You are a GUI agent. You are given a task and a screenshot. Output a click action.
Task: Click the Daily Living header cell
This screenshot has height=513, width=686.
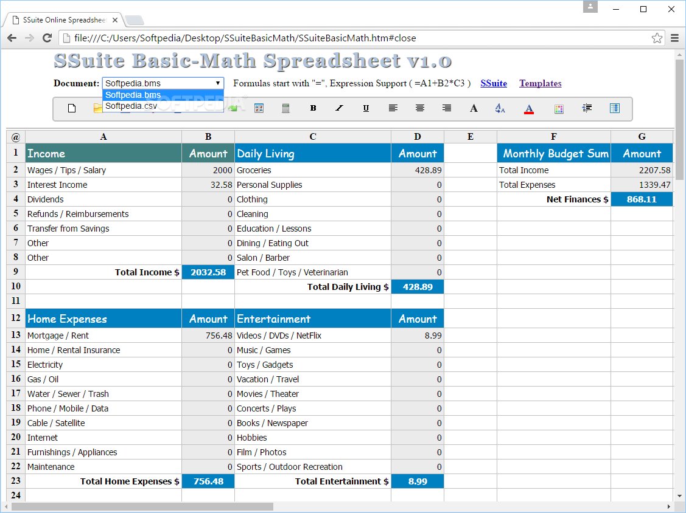coord(313,153)
